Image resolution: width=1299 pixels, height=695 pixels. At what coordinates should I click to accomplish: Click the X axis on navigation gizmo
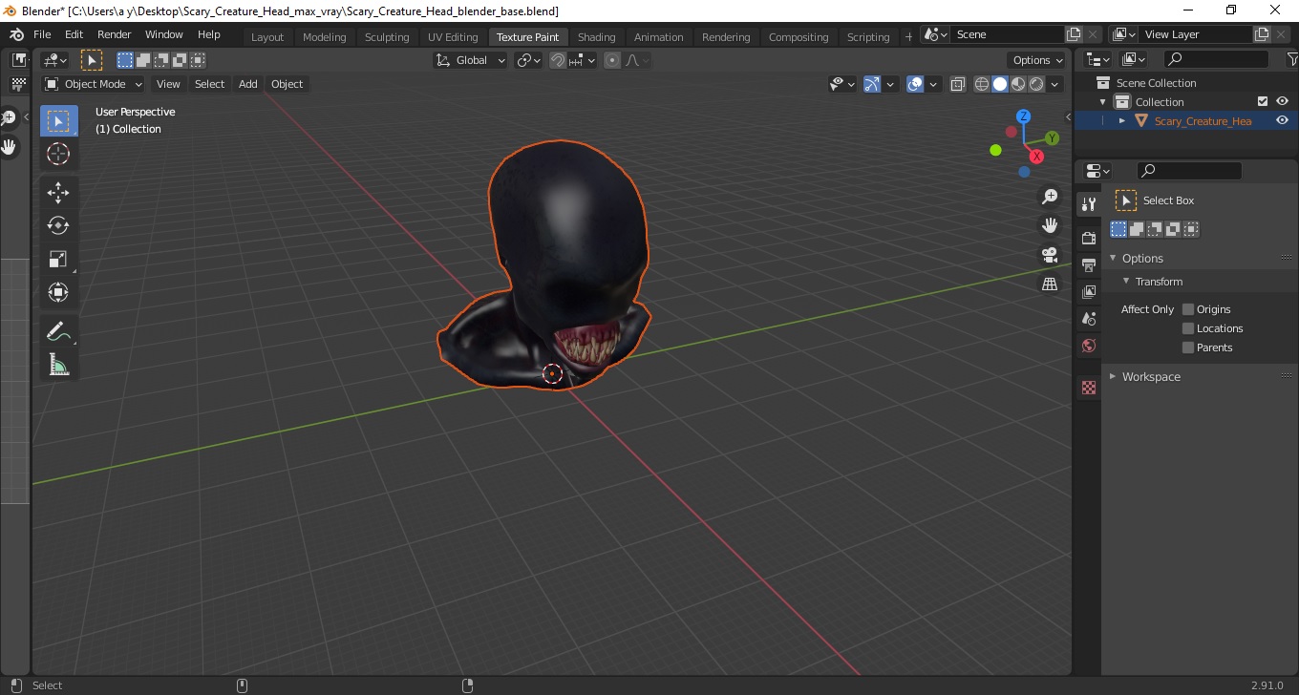(1036, 157)
